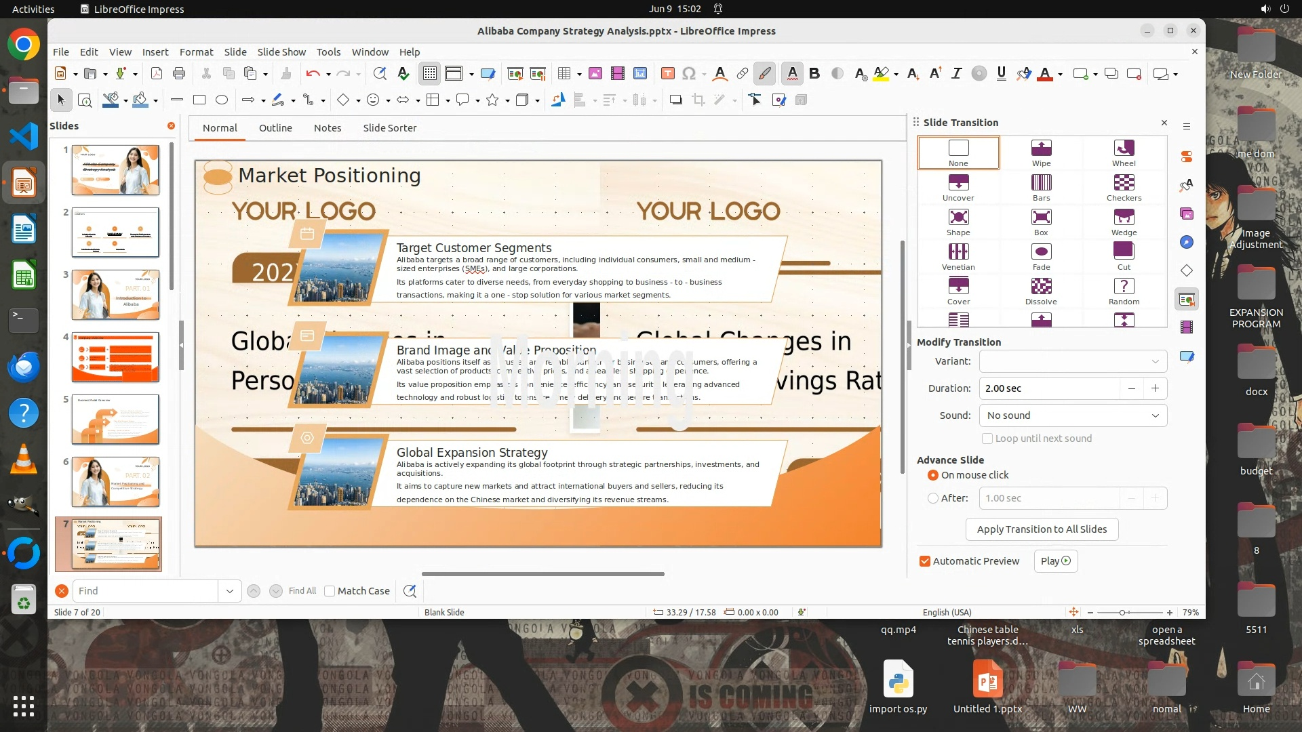The width and height of the screenshot is (1302, 732).
Task: Open VLC media player from dock
Action: tap(24, 459)
